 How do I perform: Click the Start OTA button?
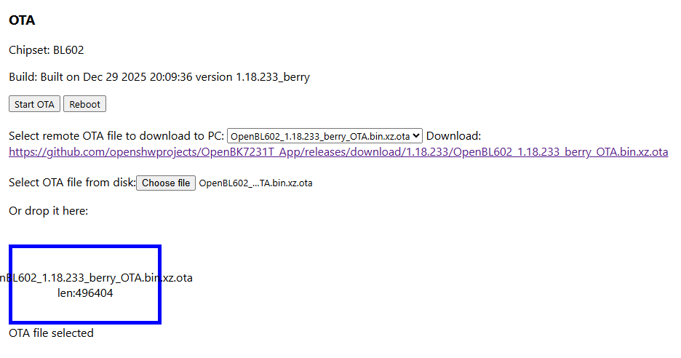point(34,104)
